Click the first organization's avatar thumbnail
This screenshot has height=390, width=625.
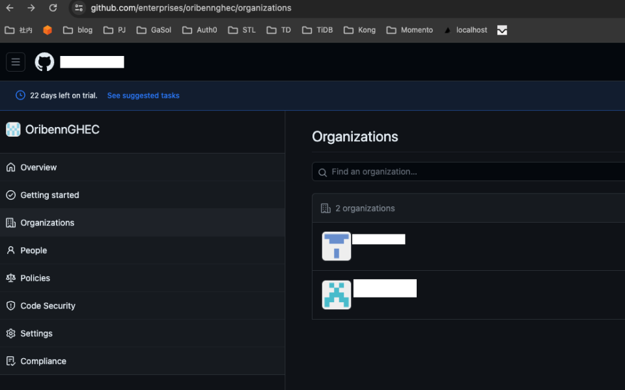(336, 246)
